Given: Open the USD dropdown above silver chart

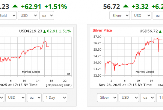Looking at the screenshot, I should [x=142, y=16].
